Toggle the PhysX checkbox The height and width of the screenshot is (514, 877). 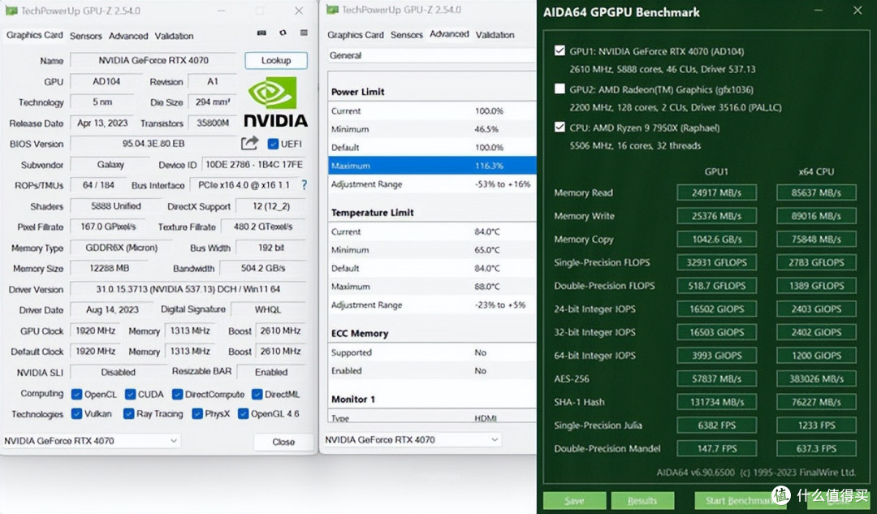tap(197, 414)
